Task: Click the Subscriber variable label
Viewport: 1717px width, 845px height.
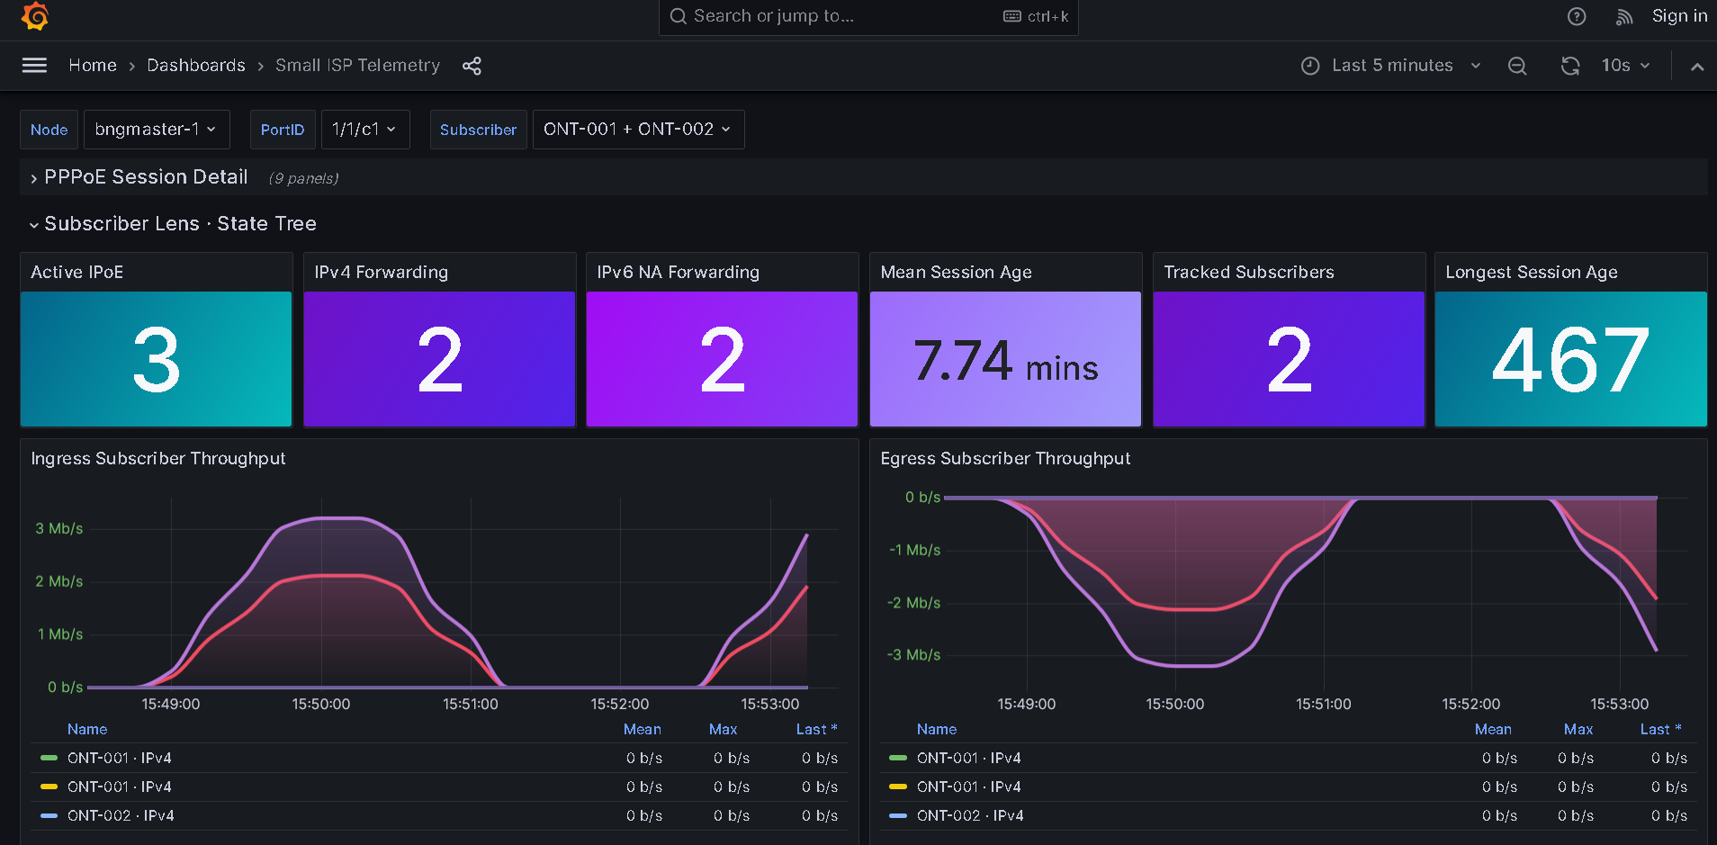Action: tap(478, 130)
